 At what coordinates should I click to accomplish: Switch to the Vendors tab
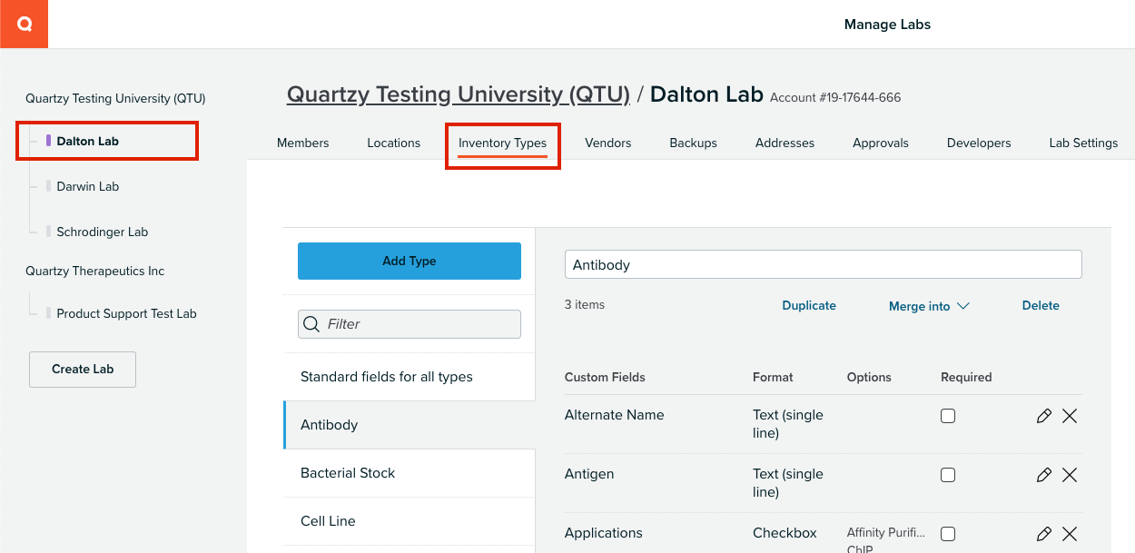tap(608, 143)
